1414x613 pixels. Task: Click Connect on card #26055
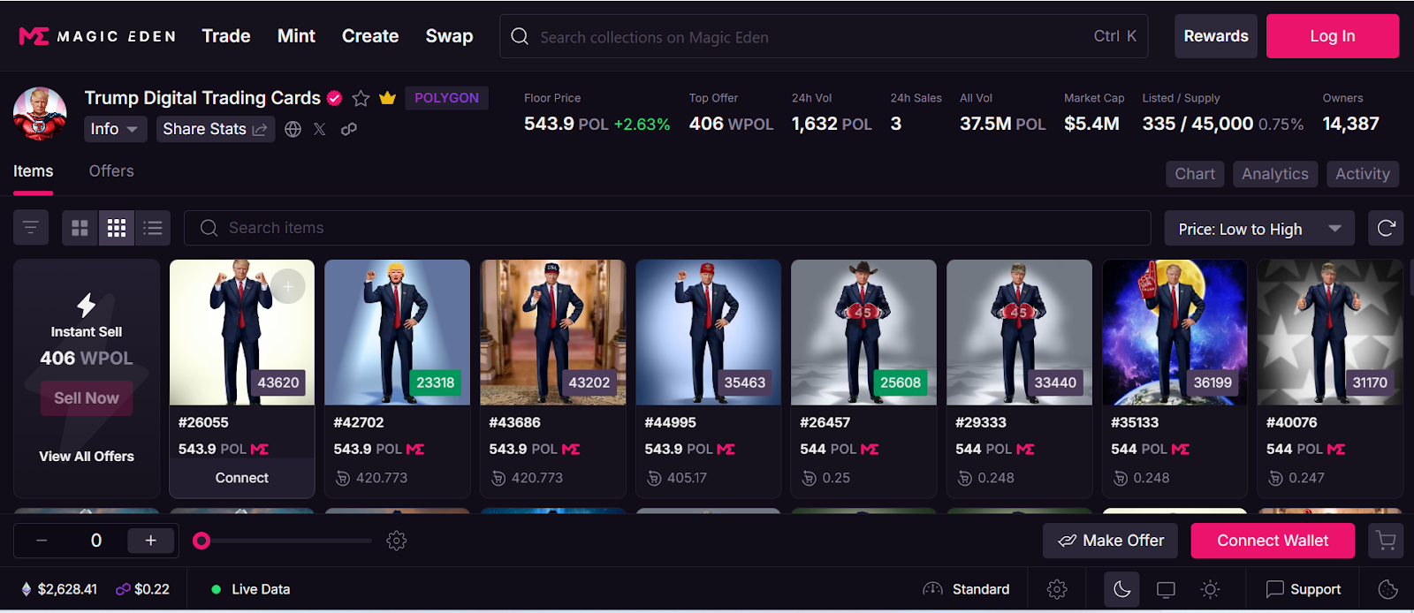pos(242,478)
